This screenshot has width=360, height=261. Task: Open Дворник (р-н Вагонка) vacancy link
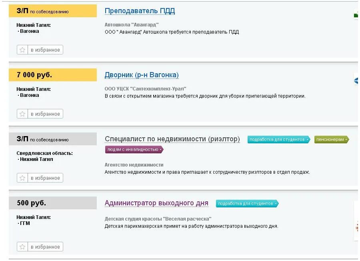142,75
